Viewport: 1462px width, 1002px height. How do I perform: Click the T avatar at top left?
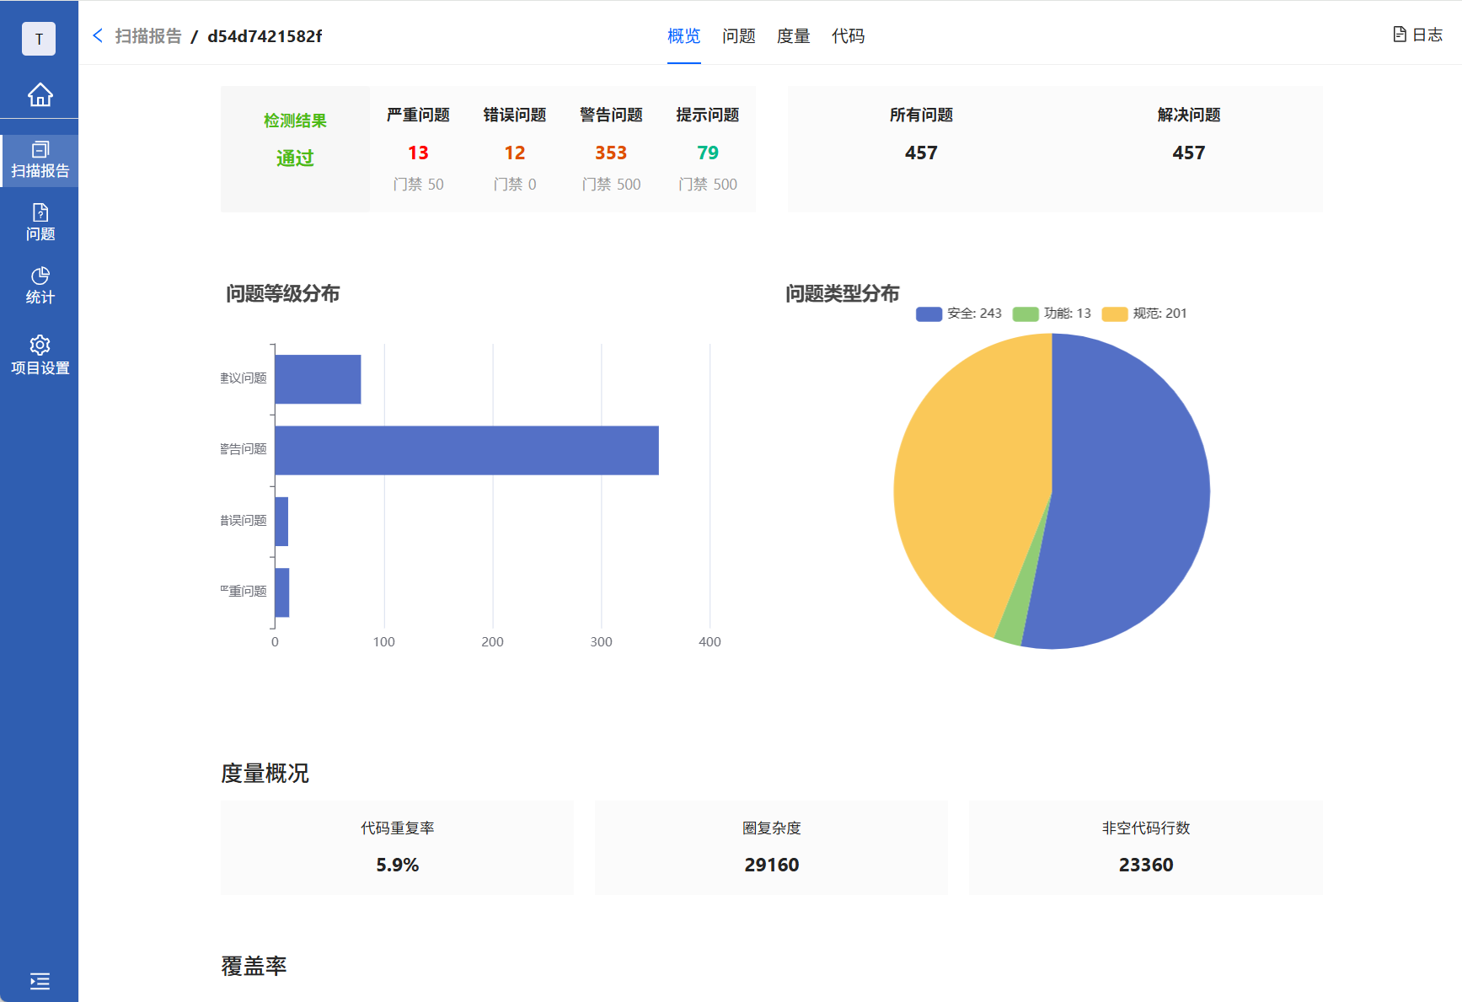point(39,39)
